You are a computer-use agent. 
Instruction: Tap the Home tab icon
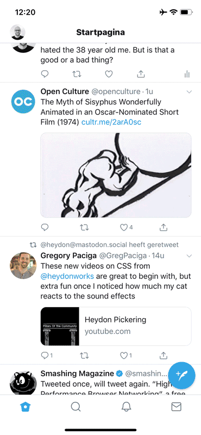26,407
